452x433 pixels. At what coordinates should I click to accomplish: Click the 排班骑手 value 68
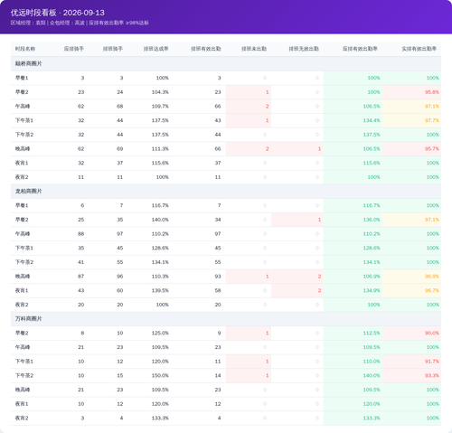tap(120, 107)
